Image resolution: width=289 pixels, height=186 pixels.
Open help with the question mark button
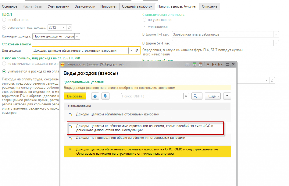227,96
